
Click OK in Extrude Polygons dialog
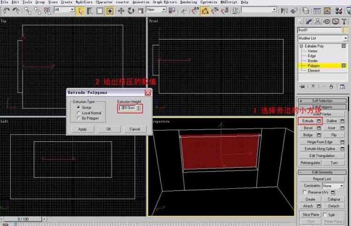click(109, 129)
